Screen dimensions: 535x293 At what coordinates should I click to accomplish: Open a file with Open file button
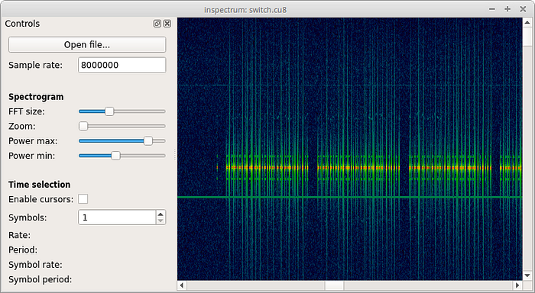tap(87, 44)
